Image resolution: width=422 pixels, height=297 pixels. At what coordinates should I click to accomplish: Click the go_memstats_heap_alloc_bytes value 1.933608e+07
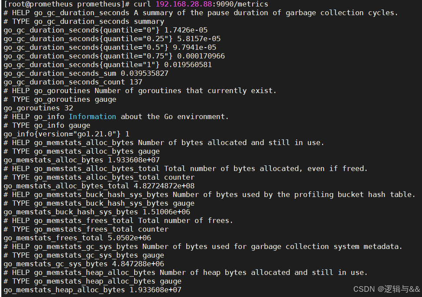pyautogui.click(x=155, y=290)
